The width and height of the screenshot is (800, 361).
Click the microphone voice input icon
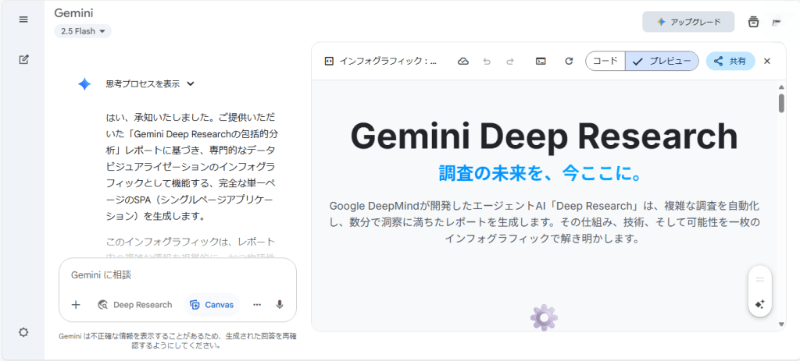pyautogui.click(x=280, y=305)
